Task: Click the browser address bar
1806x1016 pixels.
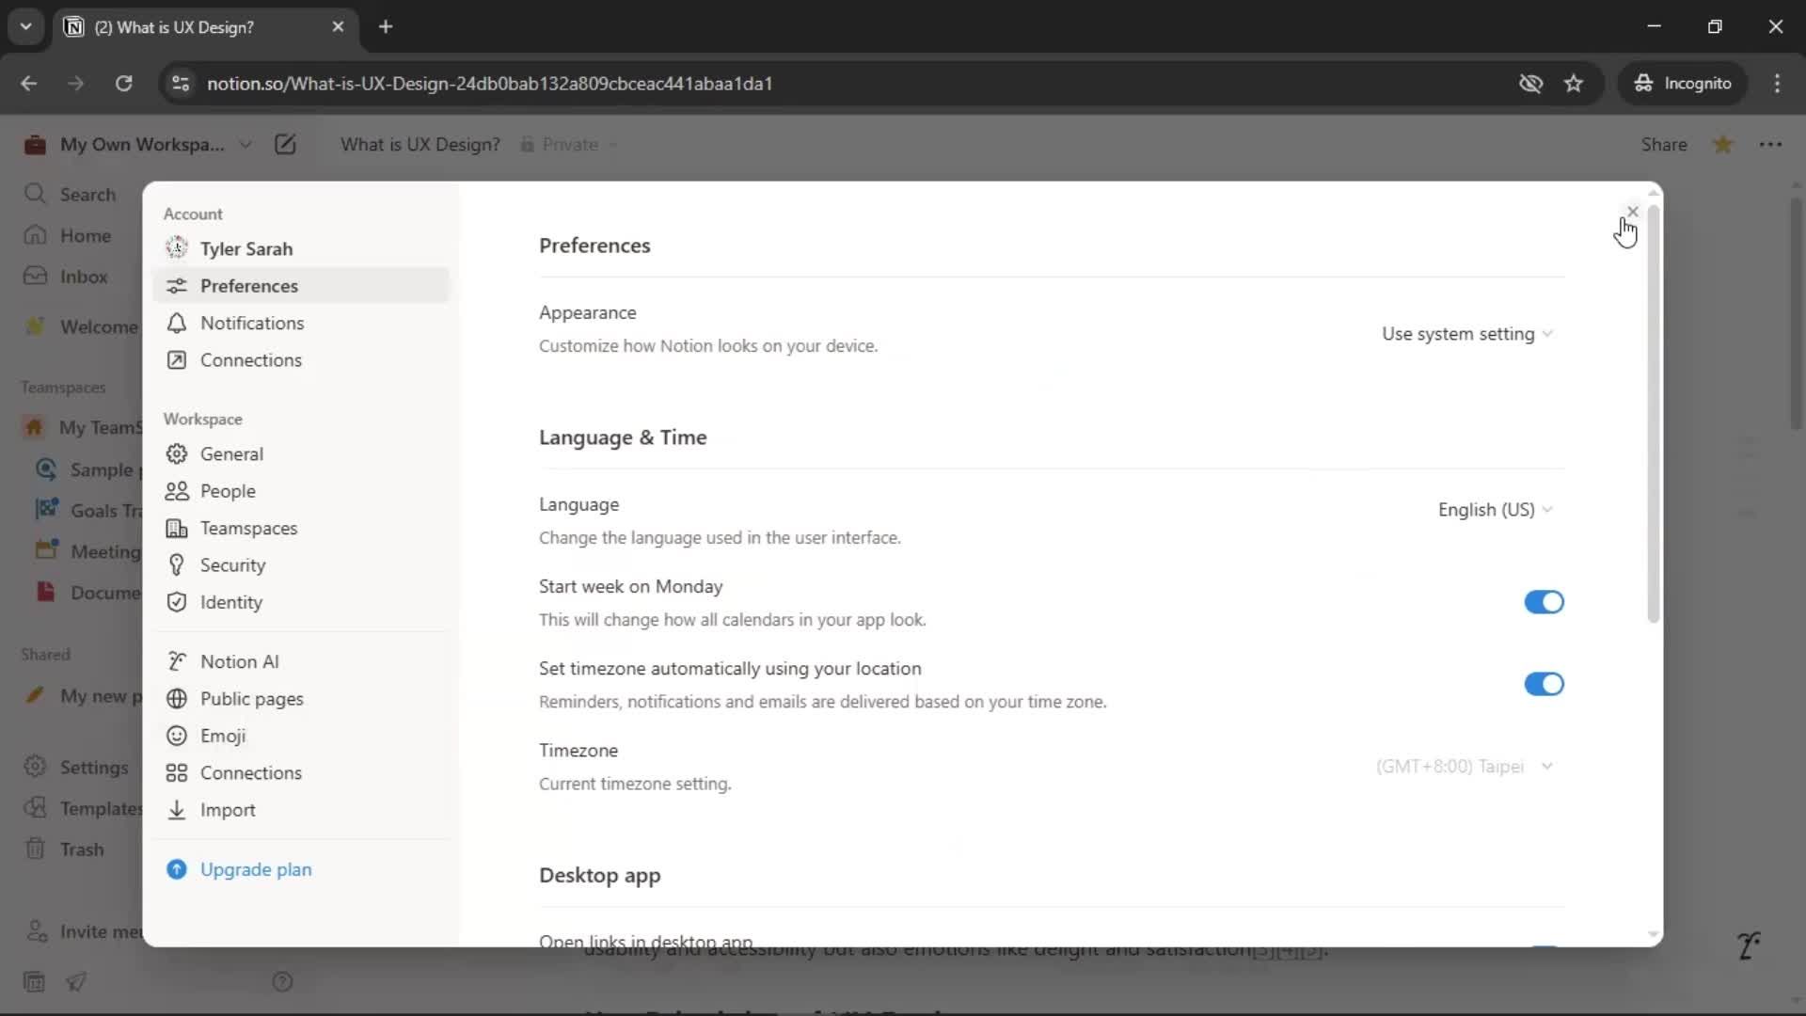Action: click(847, 83)
